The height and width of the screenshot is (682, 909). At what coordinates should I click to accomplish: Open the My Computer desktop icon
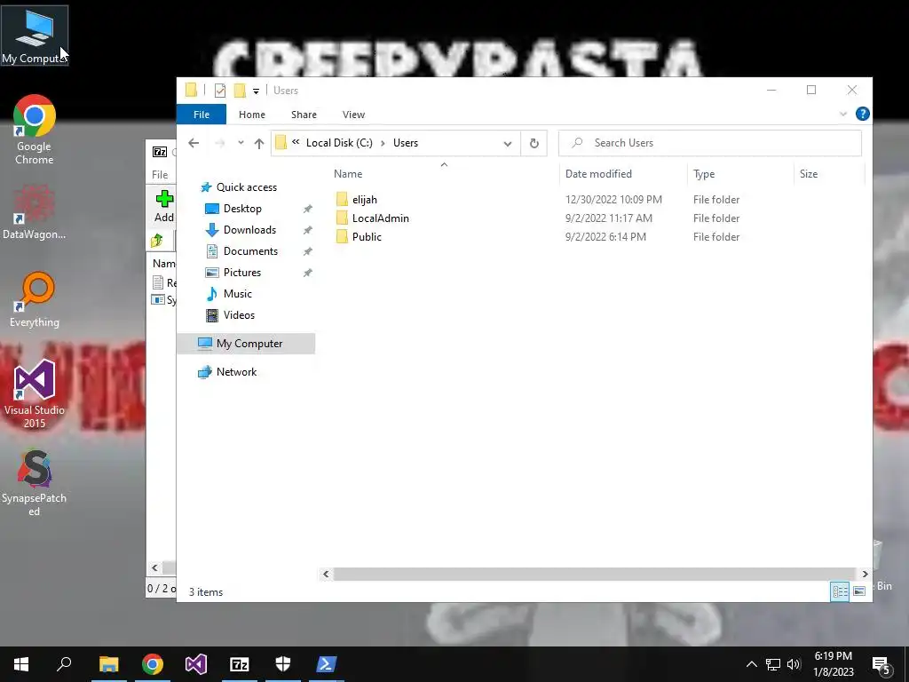point(35,36)
